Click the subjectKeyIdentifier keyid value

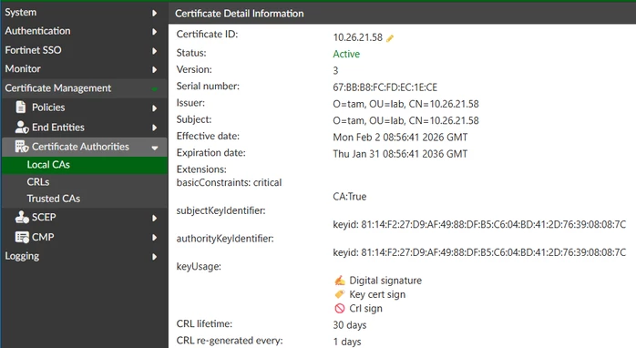coord(479,224)
